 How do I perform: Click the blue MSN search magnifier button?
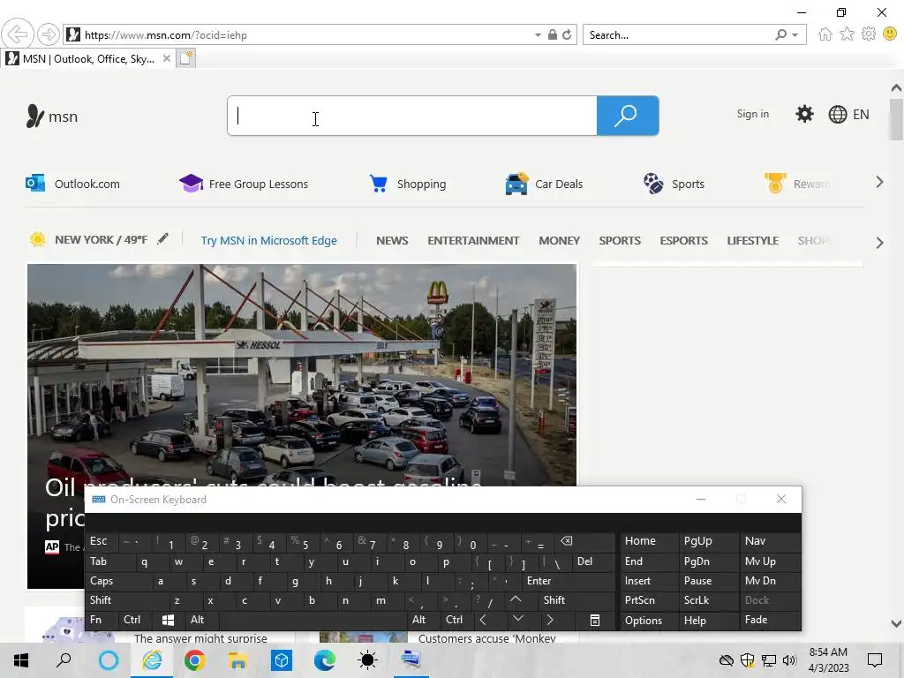[x=628, y=116]
